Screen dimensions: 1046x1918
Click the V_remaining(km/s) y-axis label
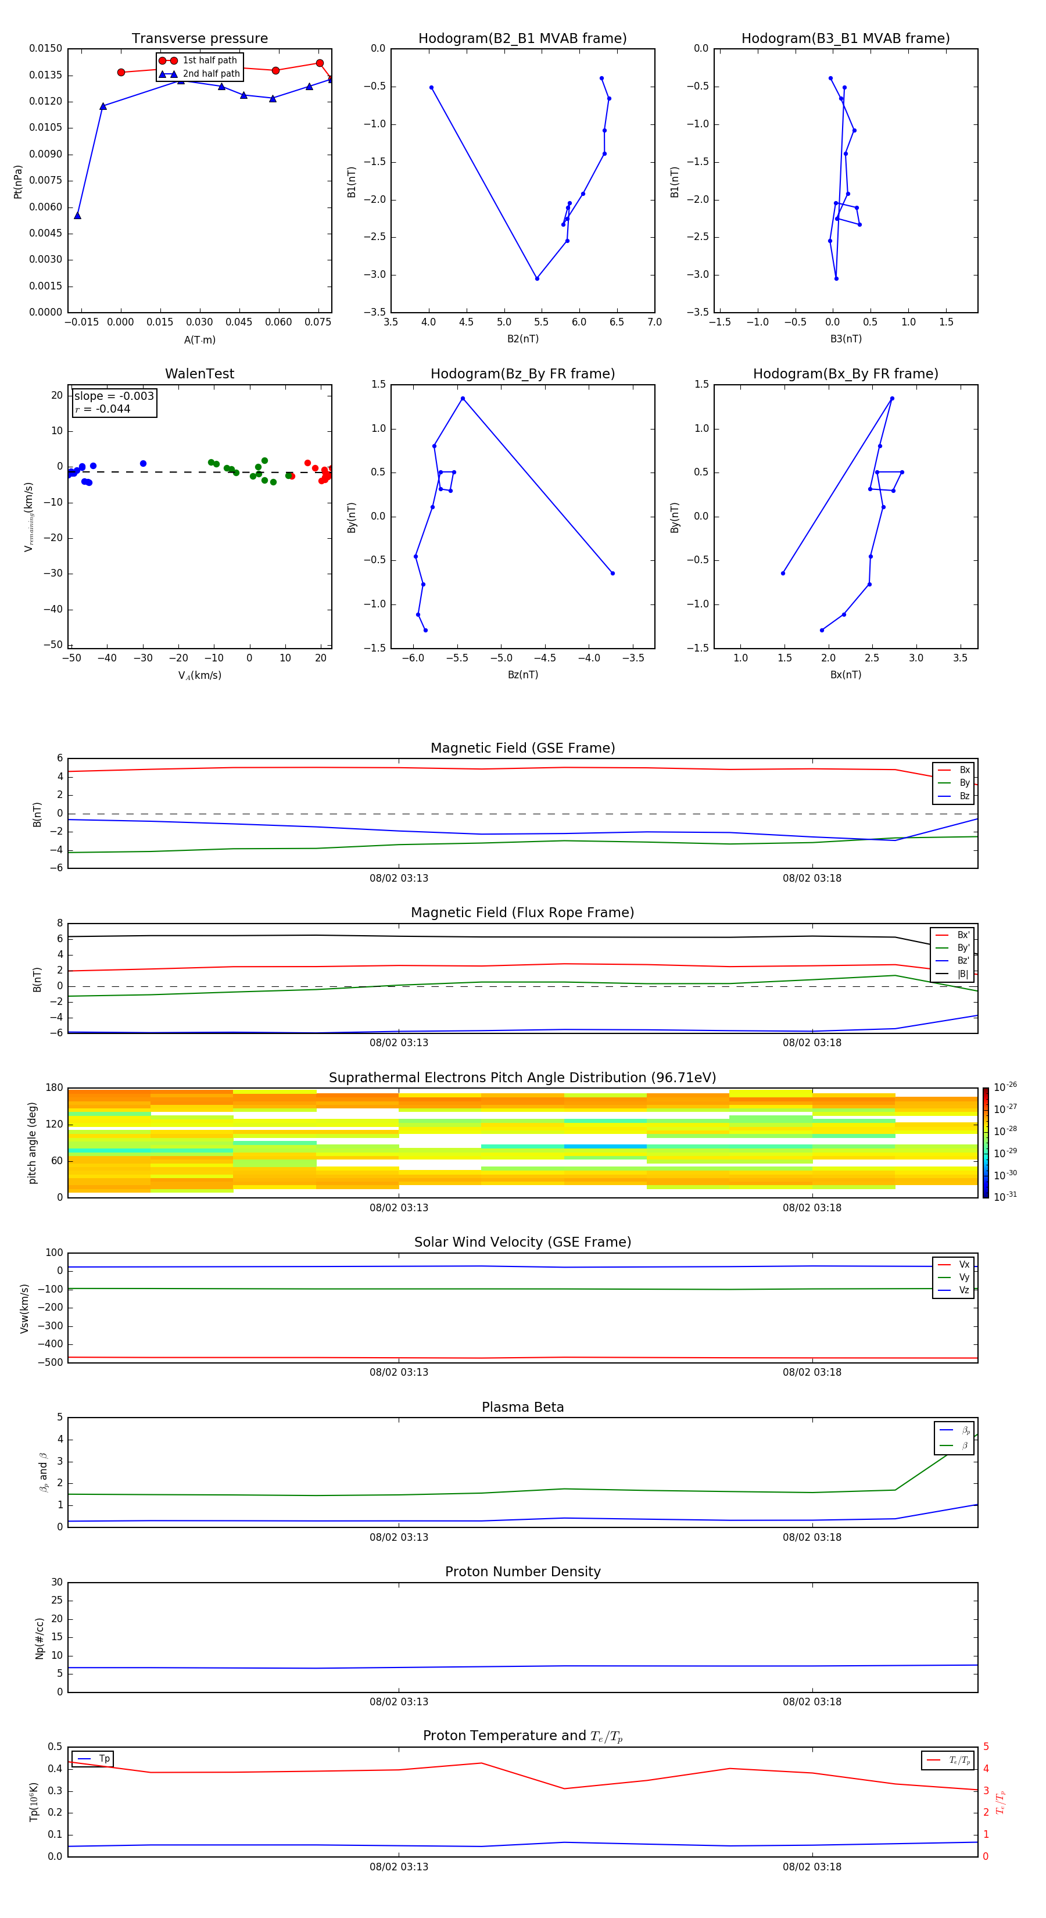pos(29,517)
